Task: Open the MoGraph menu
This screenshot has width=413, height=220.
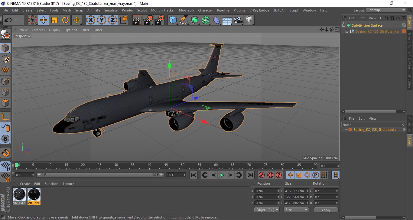Action: [x=186, y=10]
